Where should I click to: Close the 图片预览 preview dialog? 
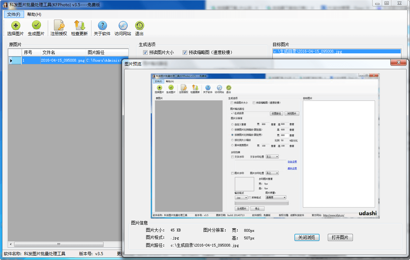pos(399,62)
